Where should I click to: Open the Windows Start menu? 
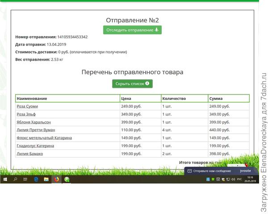[5, 179]
